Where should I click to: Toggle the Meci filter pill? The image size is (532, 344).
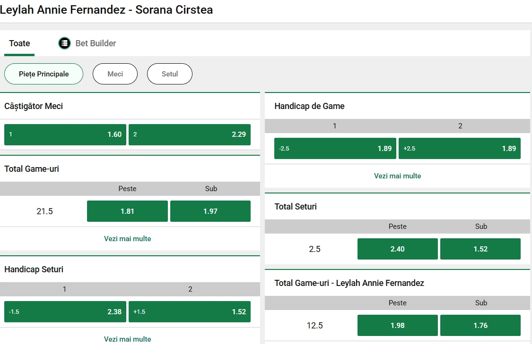click(x=115, y=74)
